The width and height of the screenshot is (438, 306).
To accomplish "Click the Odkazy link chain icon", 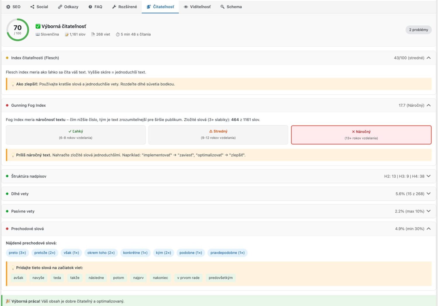I will [x=60, y=7].
